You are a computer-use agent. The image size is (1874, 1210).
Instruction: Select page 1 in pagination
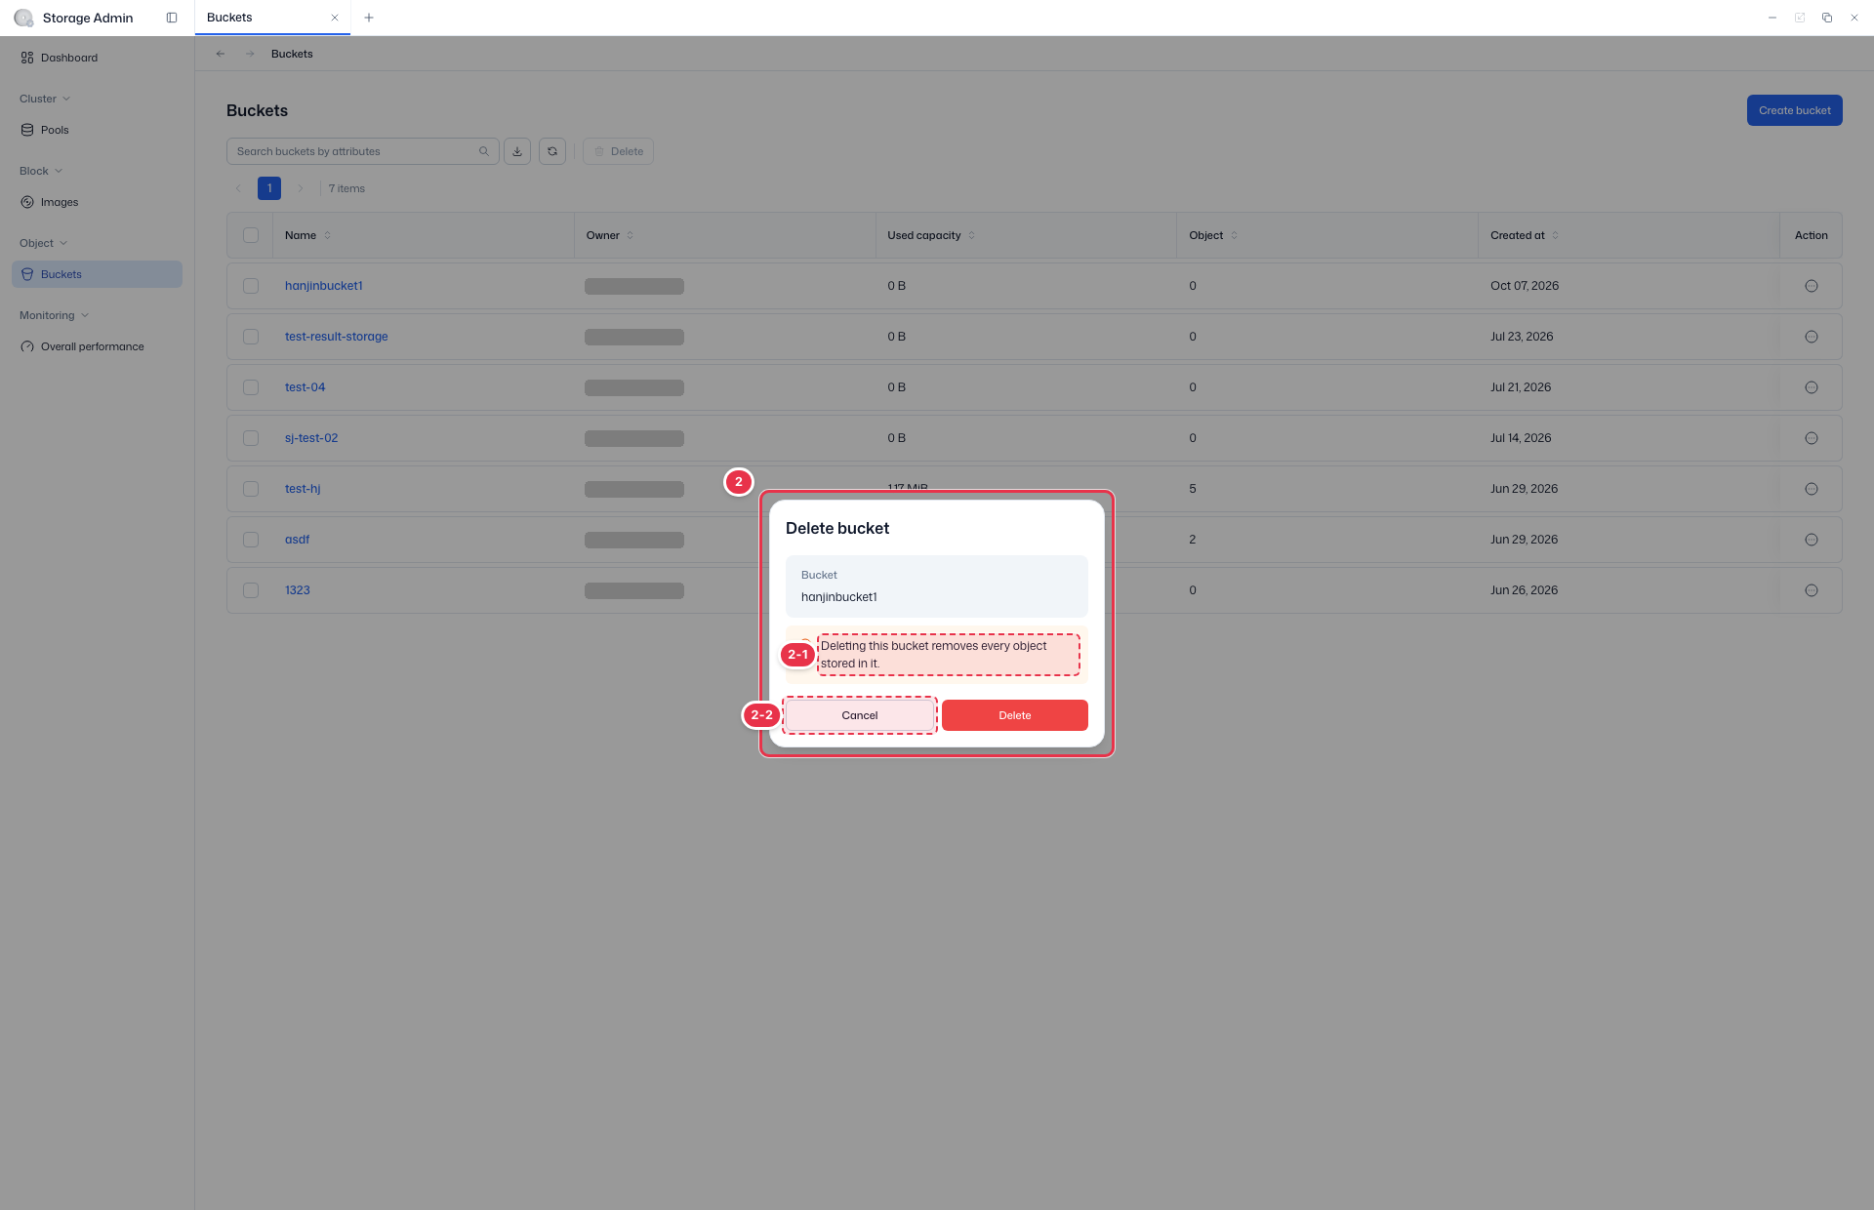269,188
